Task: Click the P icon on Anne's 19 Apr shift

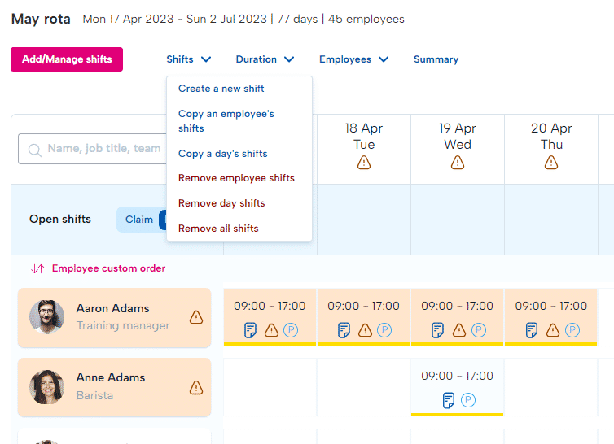Action: tap(468, 400)
